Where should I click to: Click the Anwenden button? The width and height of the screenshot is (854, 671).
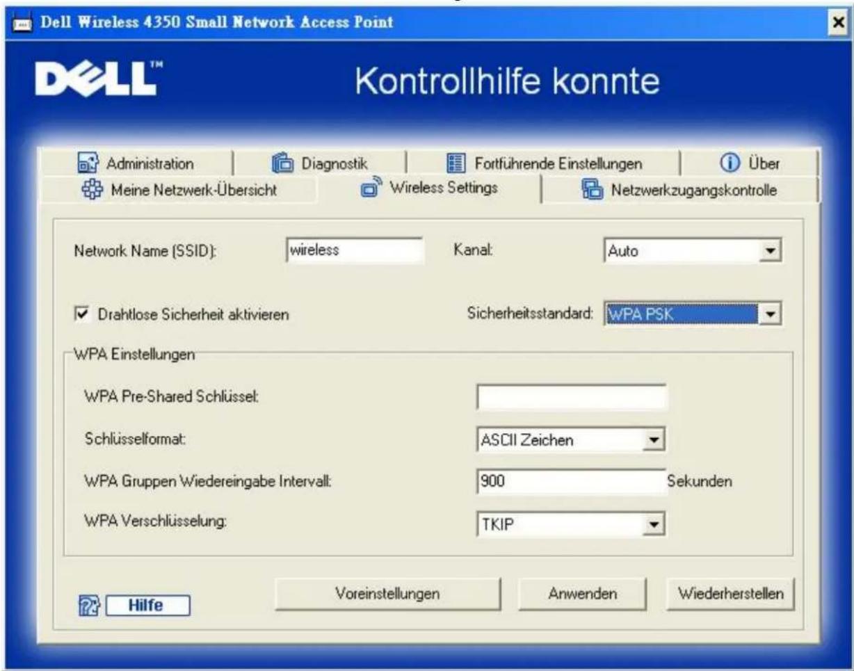coord(583,595)
